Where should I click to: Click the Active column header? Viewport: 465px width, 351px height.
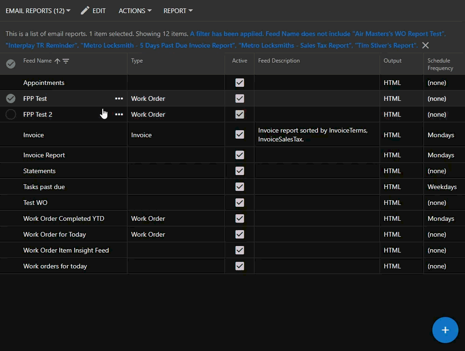click(240, 61)
